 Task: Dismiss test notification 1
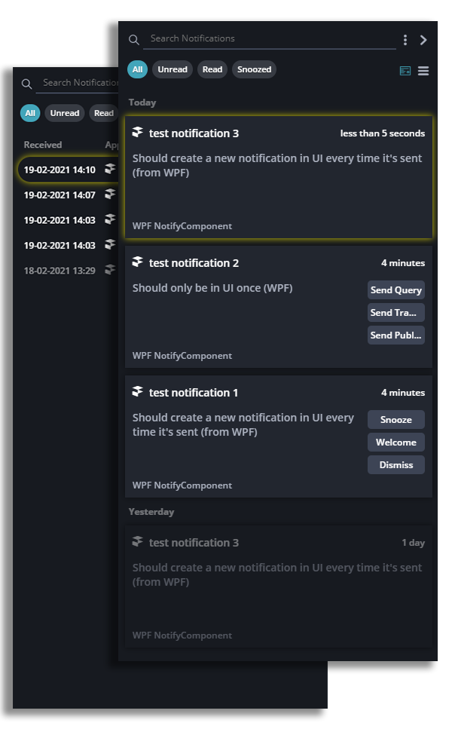tap(395, 465)
